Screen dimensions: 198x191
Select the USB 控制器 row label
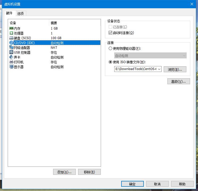coord(22,52)
